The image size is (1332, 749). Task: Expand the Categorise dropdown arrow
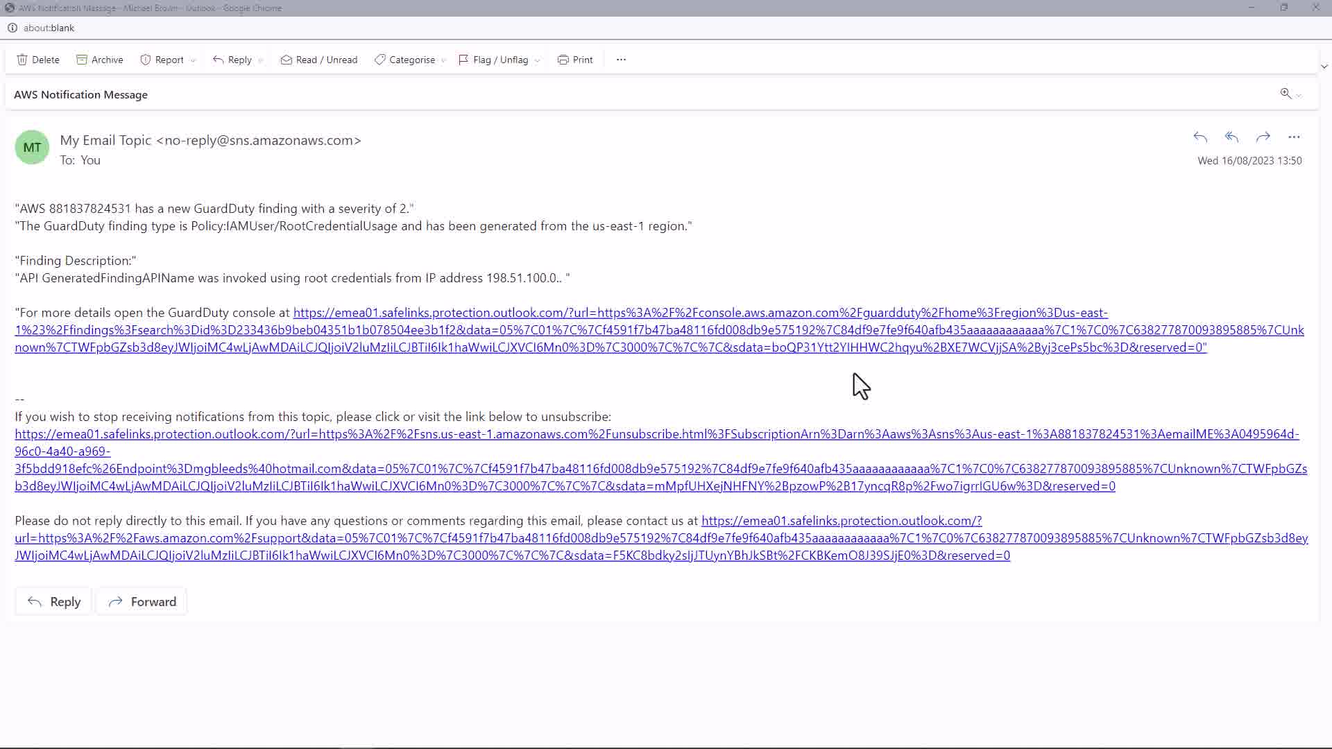point(443,60)
